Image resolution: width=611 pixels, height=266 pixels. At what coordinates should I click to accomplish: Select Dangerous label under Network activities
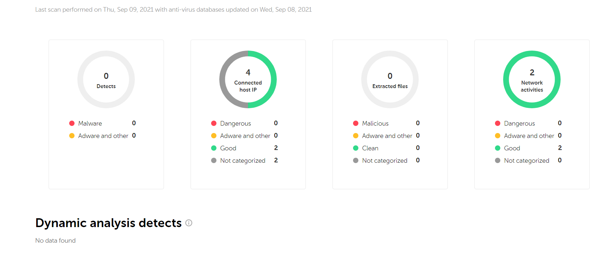tap(519, 123)
